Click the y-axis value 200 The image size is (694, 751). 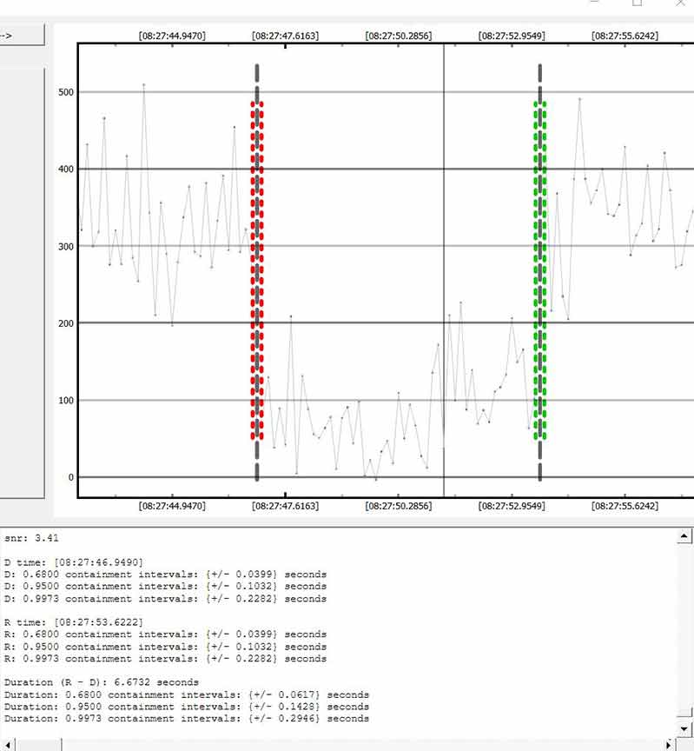click(66, 323)
